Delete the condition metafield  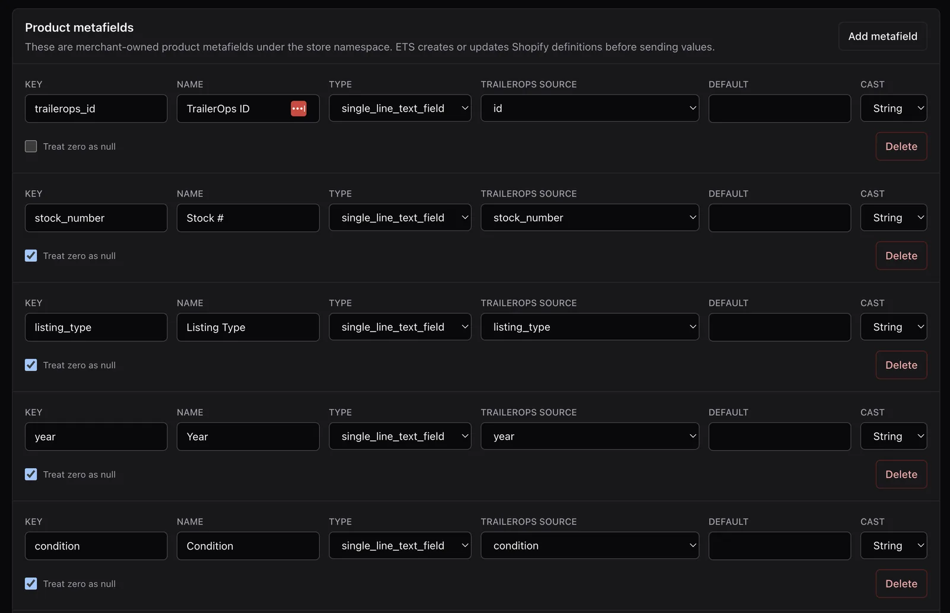pyautogui.click(x=901, y=583)
